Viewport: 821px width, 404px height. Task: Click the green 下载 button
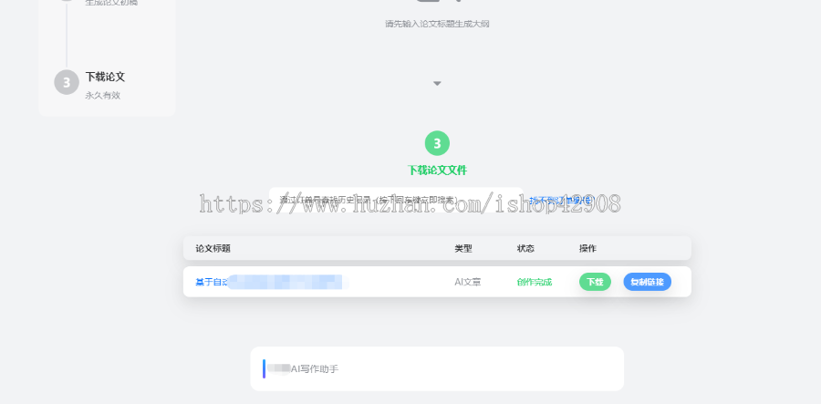(x=595, y=282)
